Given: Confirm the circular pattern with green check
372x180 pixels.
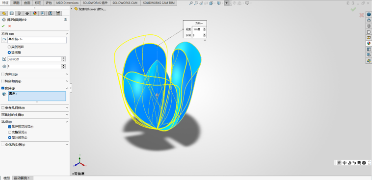Looking at the screenshot, I should 3,26.
